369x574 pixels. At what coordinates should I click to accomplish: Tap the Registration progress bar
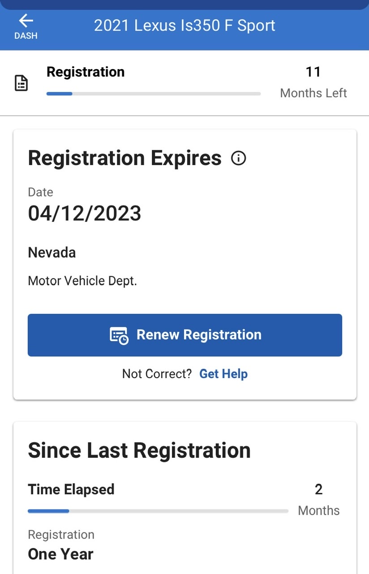coord(154,94)
